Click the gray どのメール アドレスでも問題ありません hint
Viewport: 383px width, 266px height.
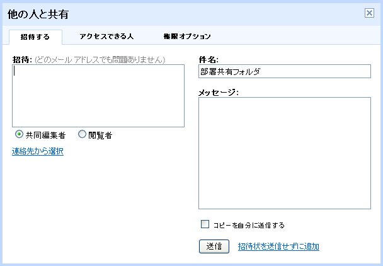tap(101, 59)
